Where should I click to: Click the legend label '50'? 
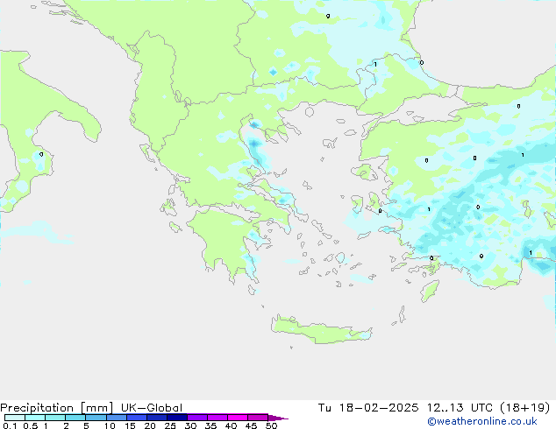coord(271,425)
